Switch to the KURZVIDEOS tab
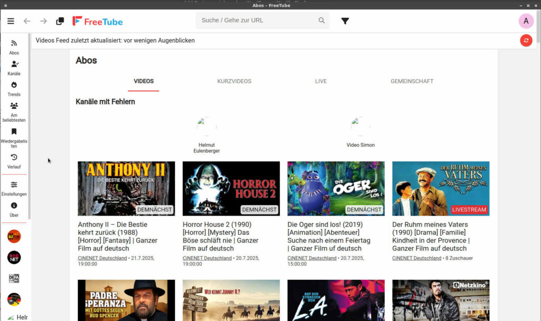The image size is (541, 321). (x=234, y=82)
